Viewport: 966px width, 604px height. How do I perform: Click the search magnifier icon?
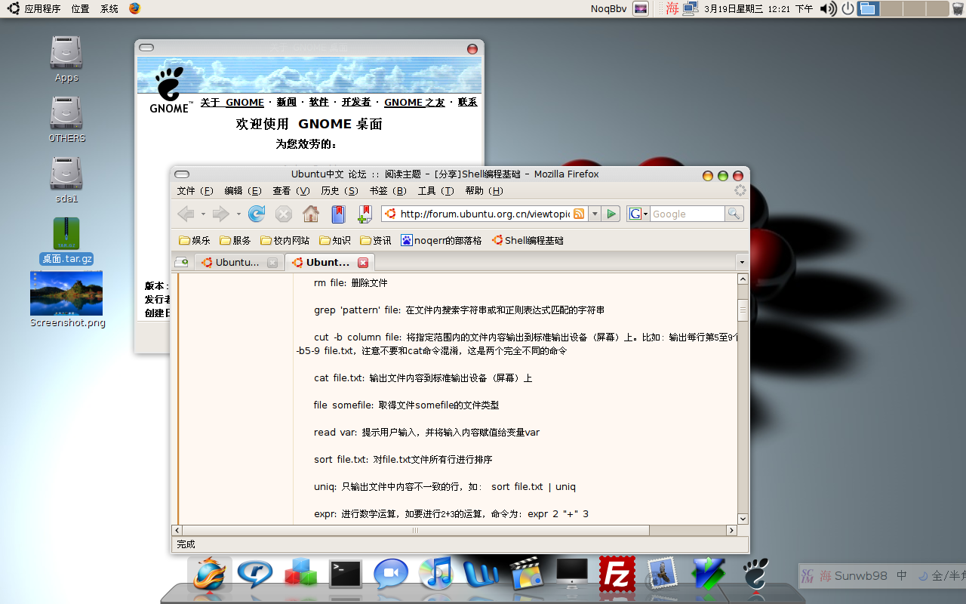734,214
